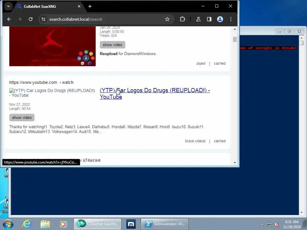Click show video for Car Logos result
The image size is (307, 230).
pos(22,117)
